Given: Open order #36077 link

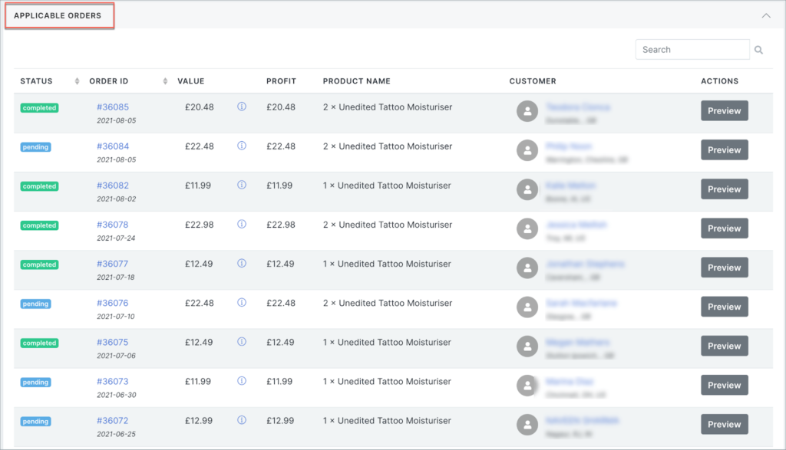Looking at the screenshot, I should pos(113,264).
